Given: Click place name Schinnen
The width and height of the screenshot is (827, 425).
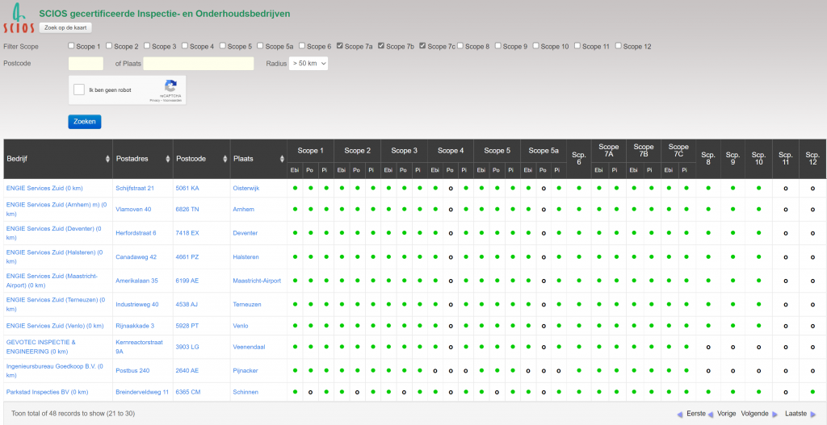Looking at the screenshot, I should 246,392.
